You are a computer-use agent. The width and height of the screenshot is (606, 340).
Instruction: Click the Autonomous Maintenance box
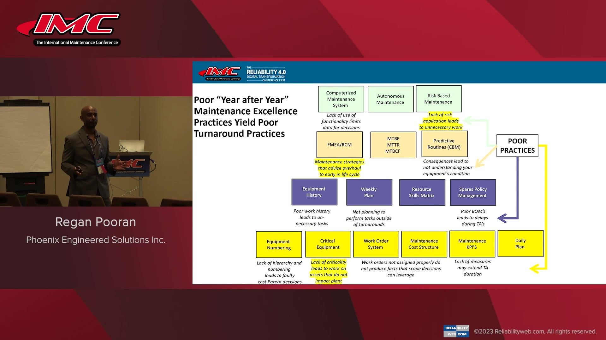coord(390,99)
